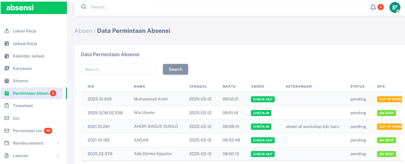Click the notification bell icon
Image resolution: width=405 pixels, height=164 pixels.
click(x=373, y=7)
